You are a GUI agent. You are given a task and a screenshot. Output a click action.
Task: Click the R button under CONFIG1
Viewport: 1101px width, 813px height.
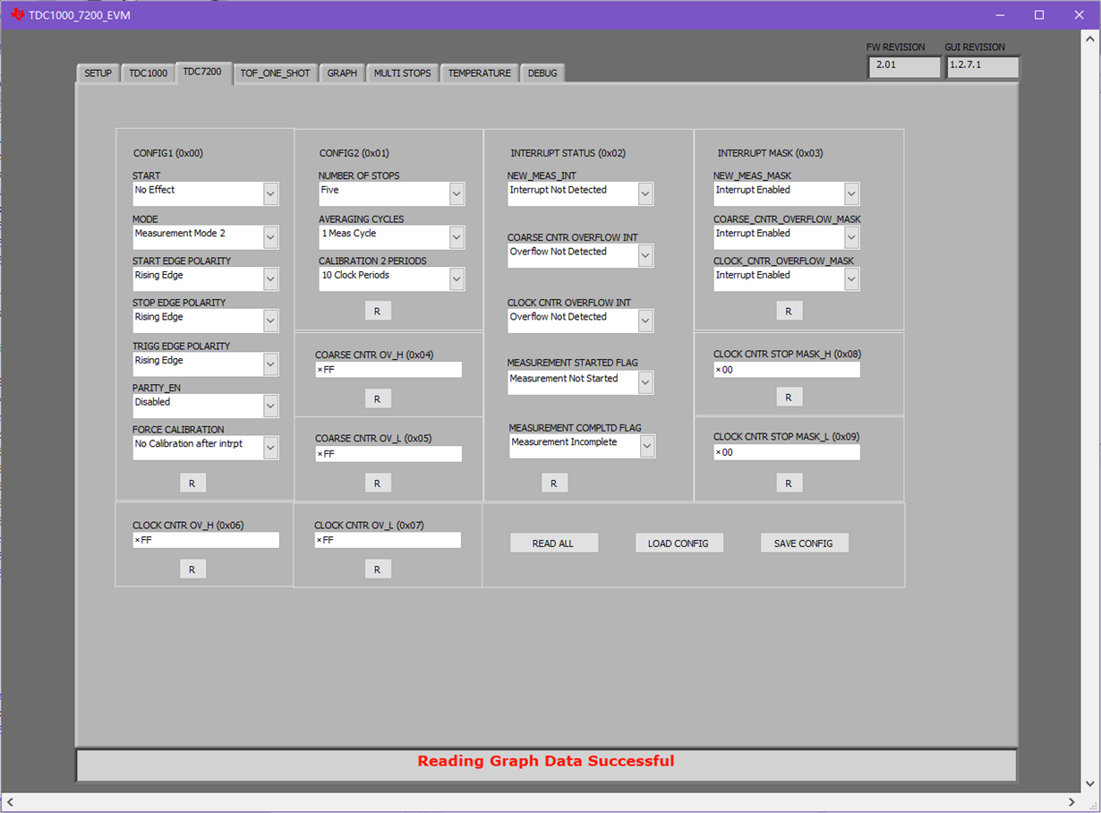pos(192,483)
